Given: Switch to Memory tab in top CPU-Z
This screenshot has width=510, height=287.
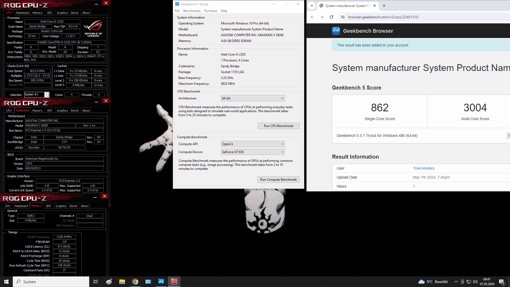Looking at the screenshot, I should click(x=37, y=13).
